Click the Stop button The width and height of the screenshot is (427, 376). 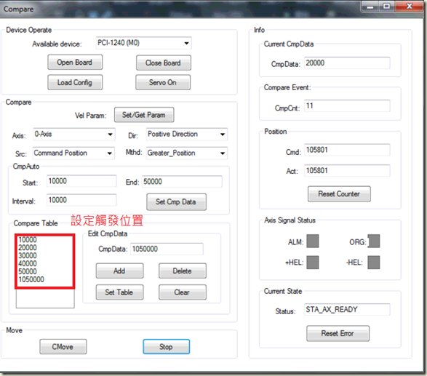click(166, 347)
